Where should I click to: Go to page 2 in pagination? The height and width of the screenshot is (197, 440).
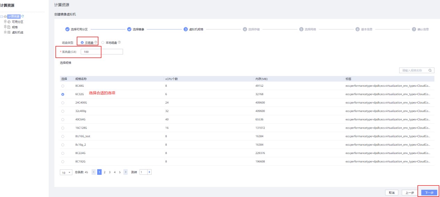[105, 172]
